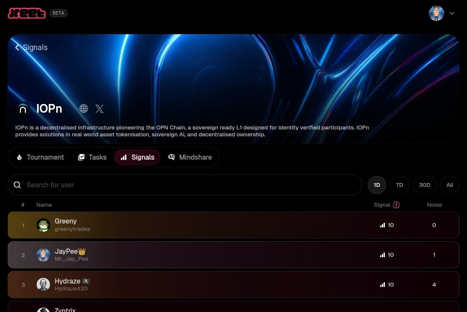
Task: Click the search magnifier icon
Action: coord(17,185)
